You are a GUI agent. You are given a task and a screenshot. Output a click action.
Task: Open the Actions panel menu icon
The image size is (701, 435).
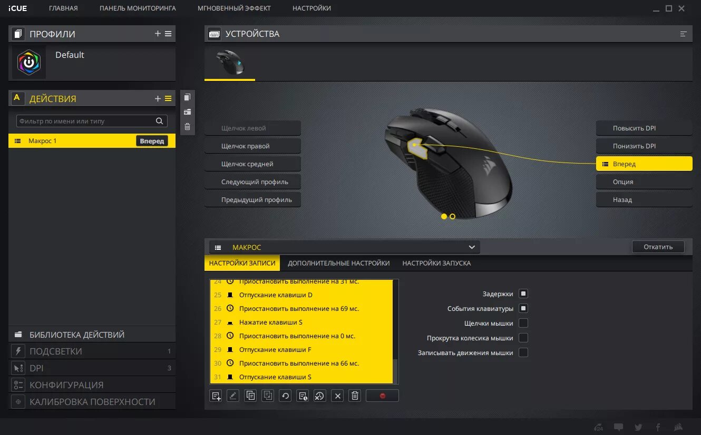[x=168, y=98]
